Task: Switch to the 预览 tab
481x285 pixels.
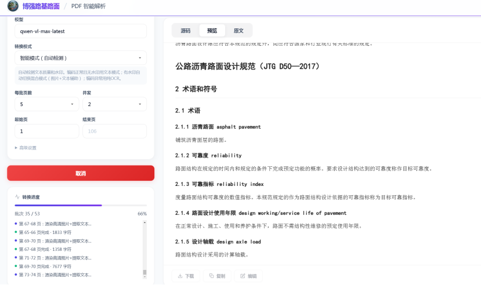Action: [x=212, y=31]
